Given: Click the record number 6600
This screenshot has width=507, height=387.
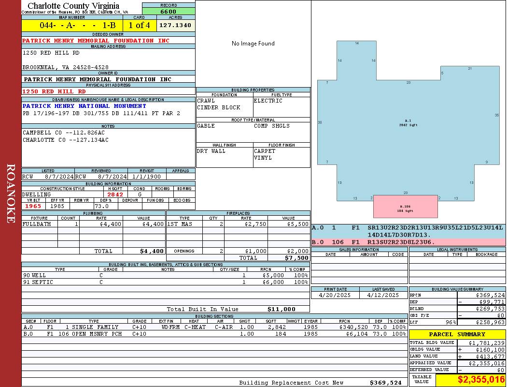Looking at the screenshot, I should pyautogui.click(x=169, y=11).
